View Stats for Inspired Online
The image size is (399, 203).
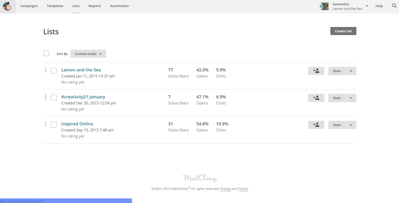pyautogui.click(x=337, y=125)
